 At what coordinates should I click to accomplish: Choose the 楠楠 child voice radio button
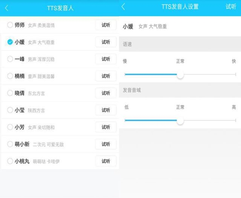(x=10, y=76)
